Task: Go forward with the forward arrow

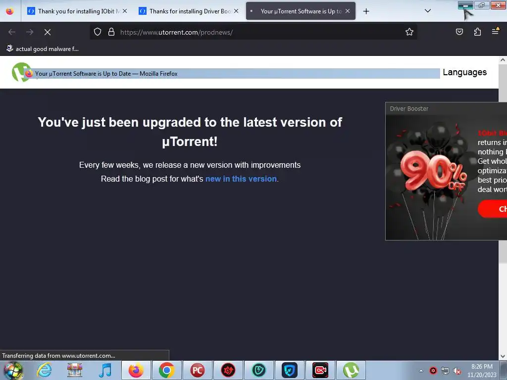Action: 30,32
